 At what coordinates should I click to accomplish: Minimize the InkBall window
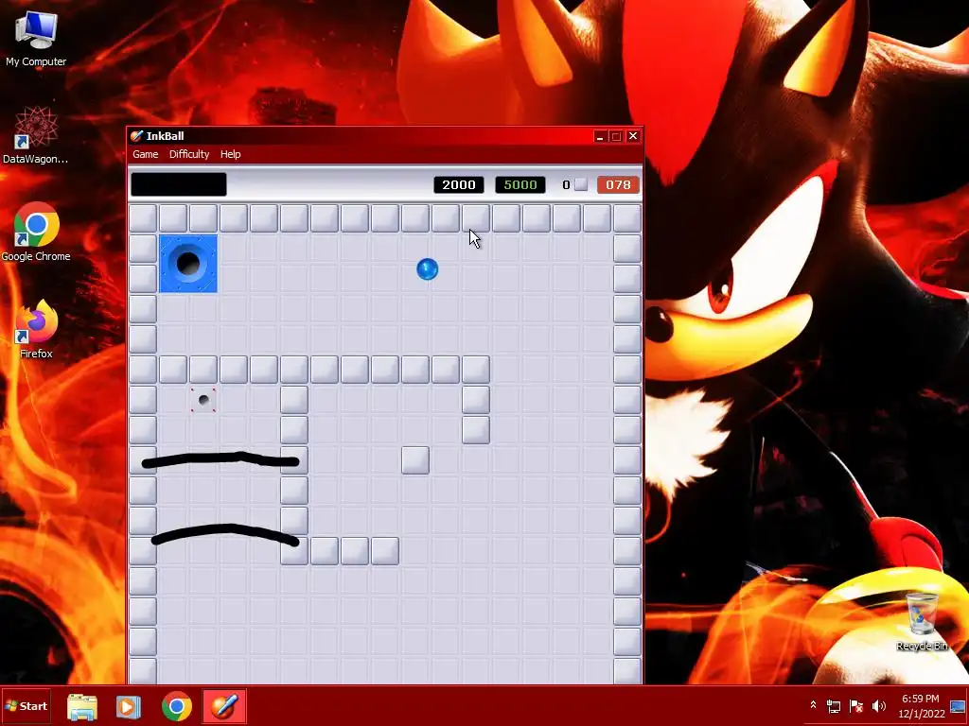[599, 136]
